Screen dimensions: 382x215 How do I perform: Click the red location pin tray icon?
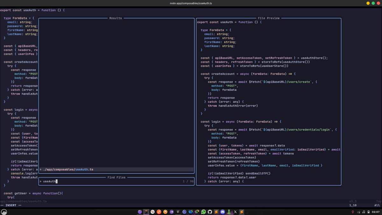353,212
